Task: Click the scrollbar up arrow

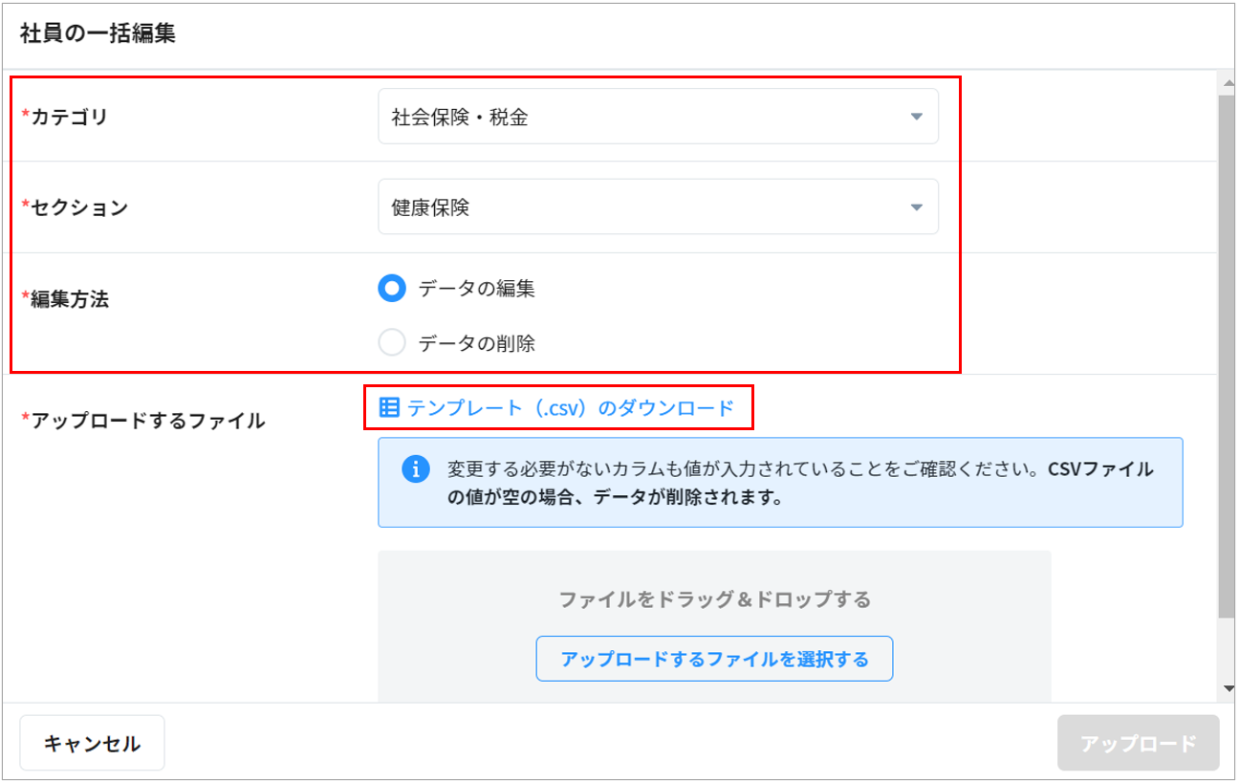Action: (1228, 83)
